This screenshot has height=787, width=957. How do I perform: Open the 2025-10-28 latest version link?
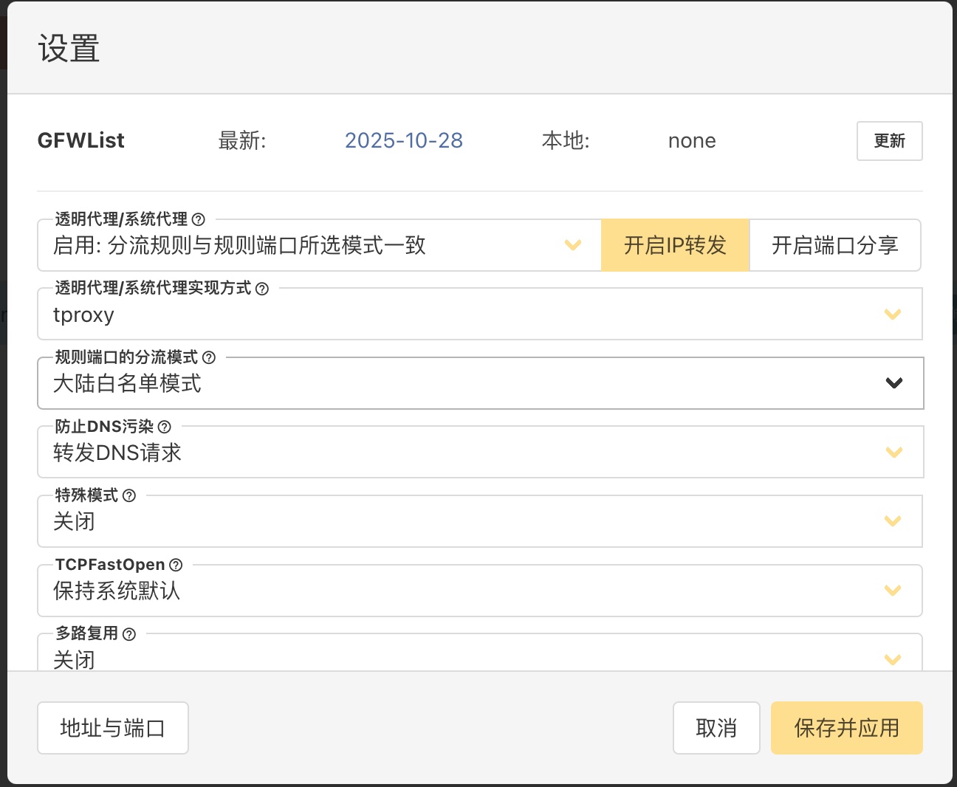(404, 140)
